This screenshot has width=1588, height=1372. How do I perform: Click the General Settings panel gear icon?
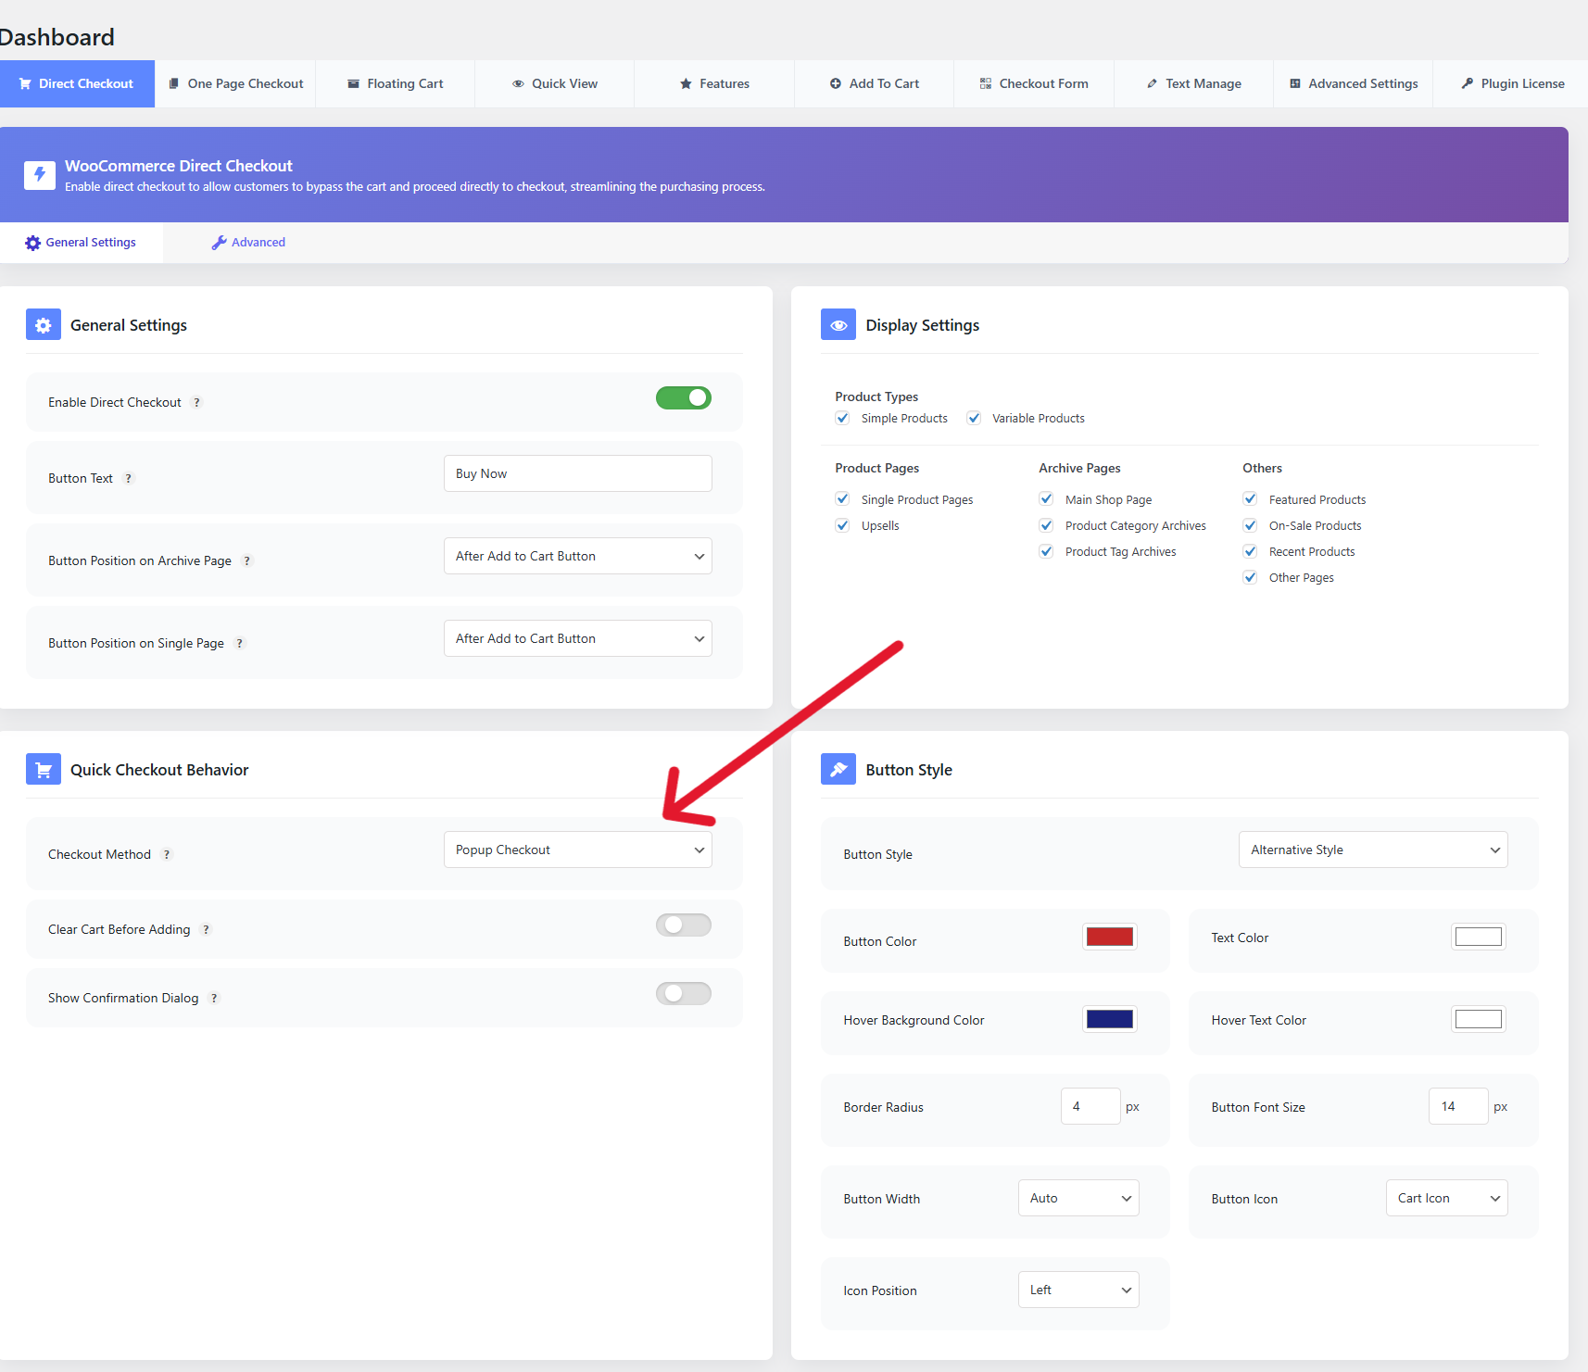pyautogui.click(x=44, y=325)
